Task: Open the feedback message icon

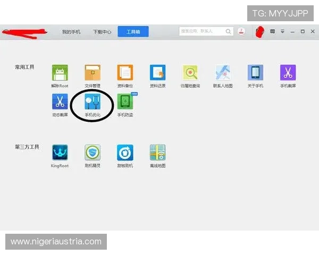Action: pyautogui.click(x=272, y=31)
